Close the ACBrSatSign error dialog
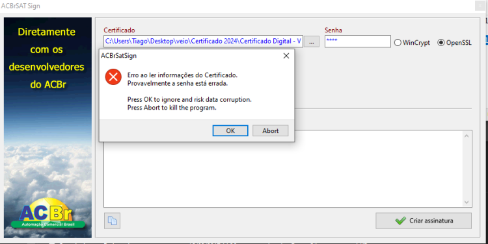The image size is (488, 244). tap(286, 56)
